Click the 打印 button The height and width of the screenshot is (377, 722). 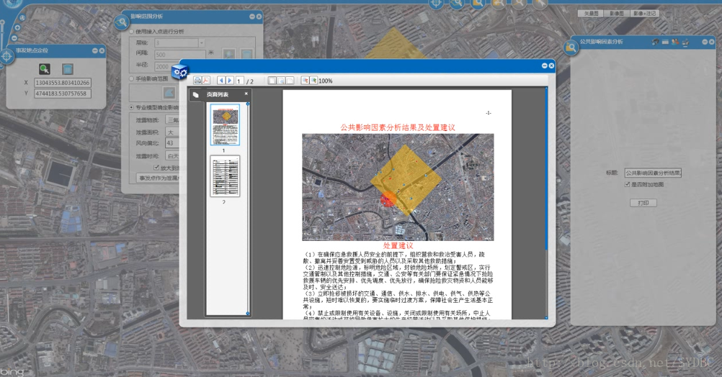(643, 203)
